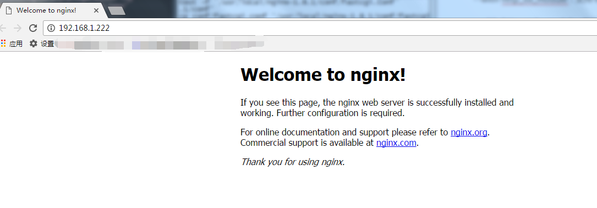Viewport: 597px width, 208px height.
Task: Open the nginx.com link
Action: point(396,143)
